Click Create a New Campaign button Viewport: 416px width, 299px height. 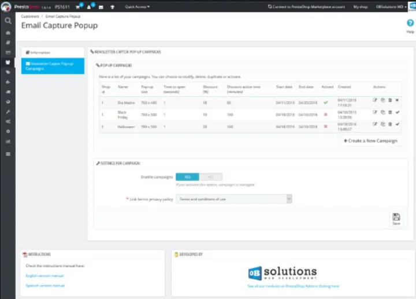point(370,141)
